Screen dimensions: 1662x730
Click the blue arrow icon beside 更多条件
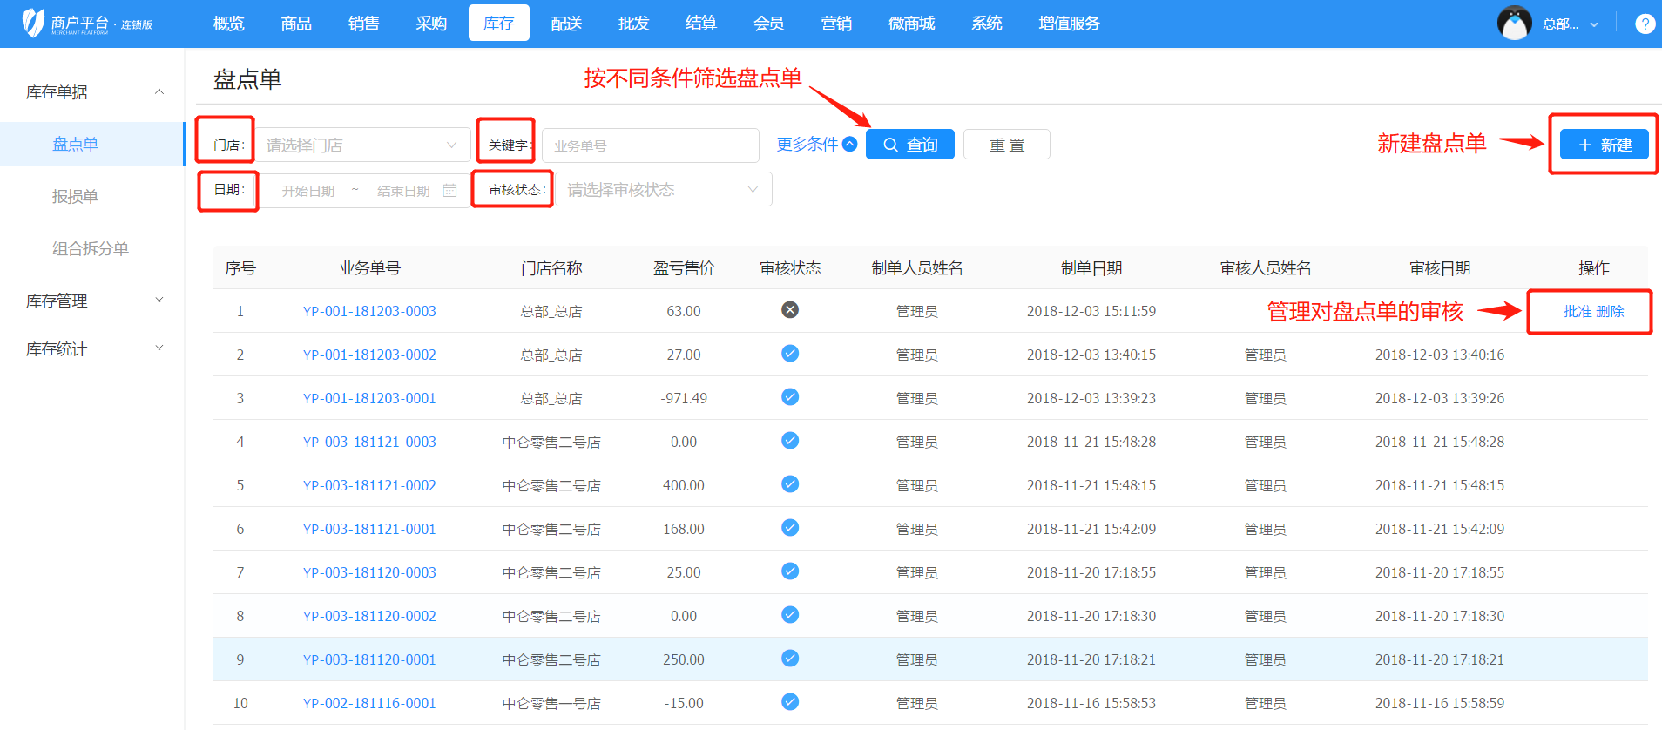click(x=850, y=145)
